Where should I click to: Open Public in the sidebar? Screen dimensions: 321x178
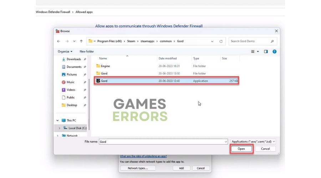coord(71,98)
